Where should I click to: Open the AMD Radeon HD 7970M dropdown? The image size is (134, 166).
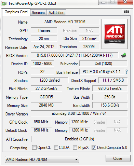click(42, 159)
